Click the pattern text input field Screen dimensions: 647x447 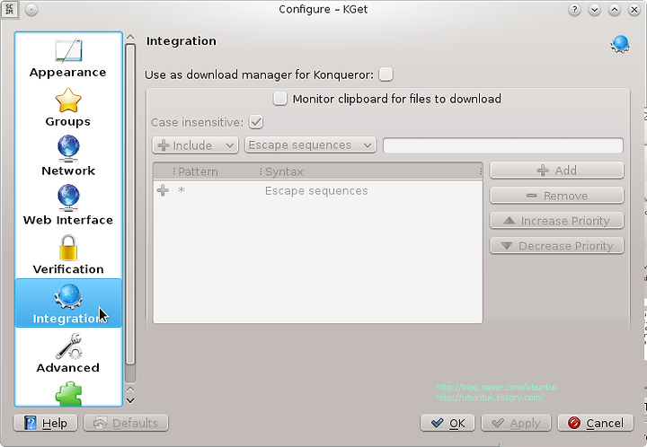503,145
